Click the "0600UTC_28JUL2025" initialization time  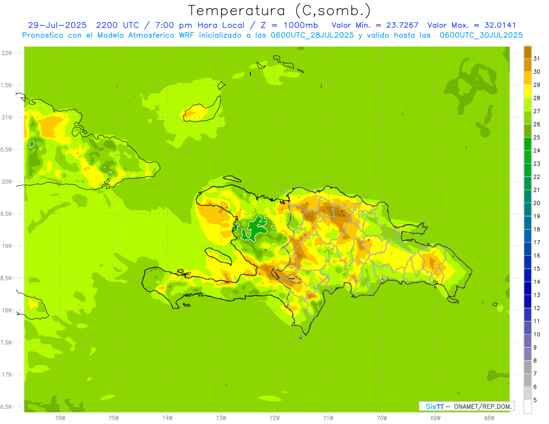[x=312, y=35]
